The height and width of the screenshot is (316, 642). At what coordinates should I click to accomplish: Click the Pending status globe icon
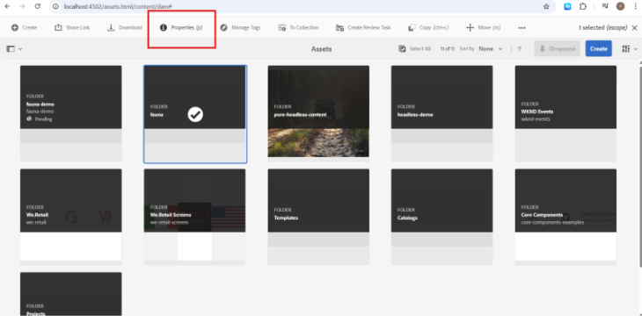point(29,119)
